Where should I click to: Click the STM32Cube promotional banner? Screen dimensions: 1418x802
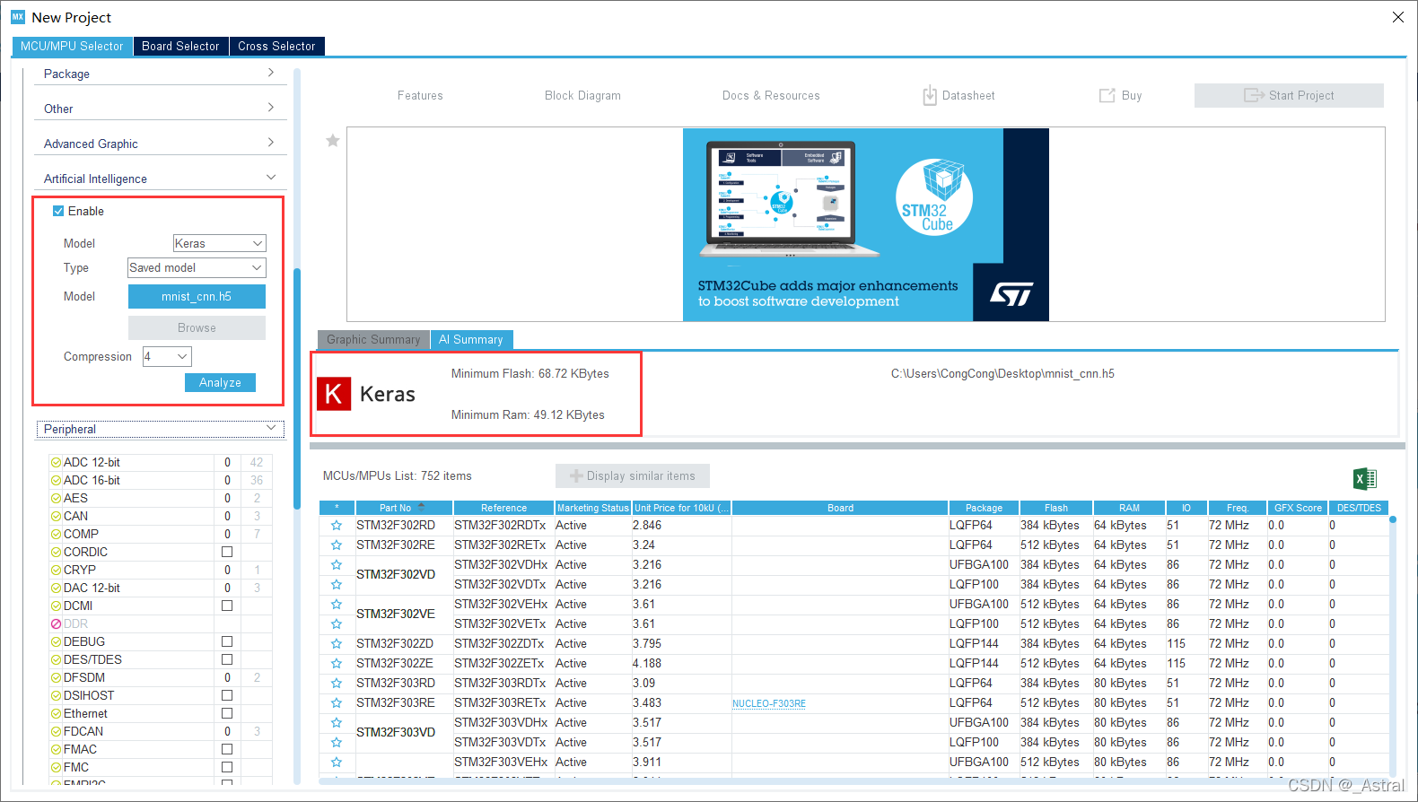point(865,224)
